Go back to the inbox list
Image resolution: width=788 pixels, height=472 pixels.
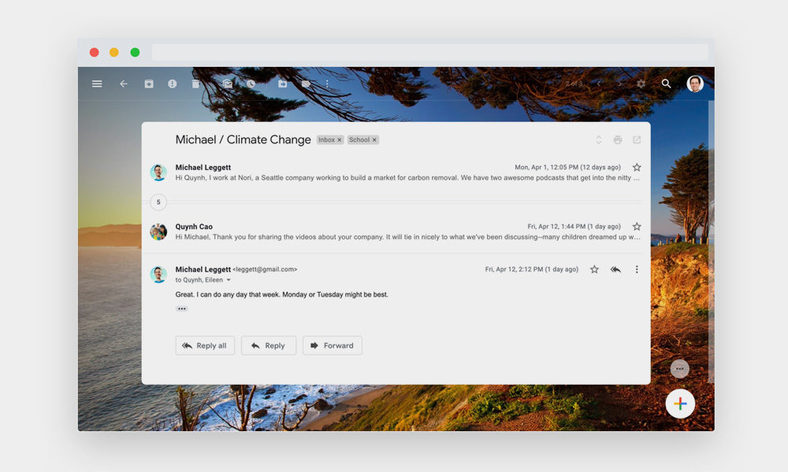click(124, 83)
